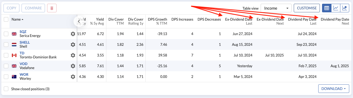Switch to the bubble scatter view icon

(345, 8)
